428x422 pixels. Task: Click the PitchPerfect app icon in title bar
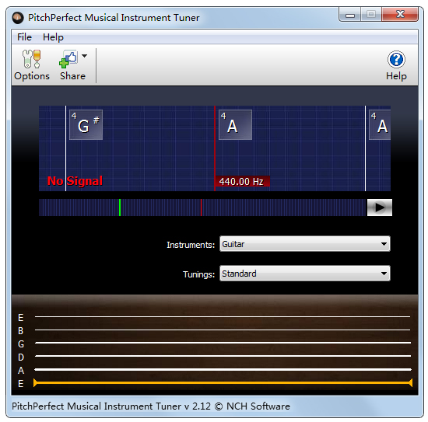pyautogui.click(x=18, y=18)
